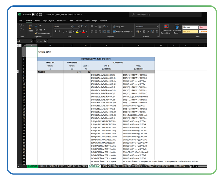This screenshot has height=182, width=223.
Task: Click the Borders grid icon
Action: click(70, 32)
